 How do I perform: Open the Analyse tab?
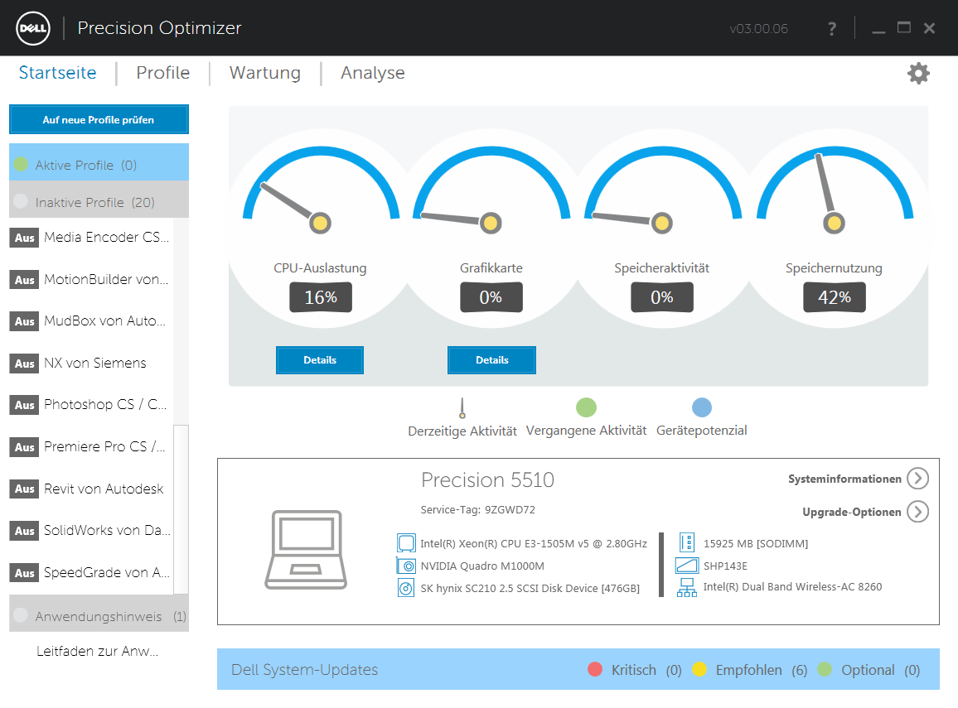373,73
